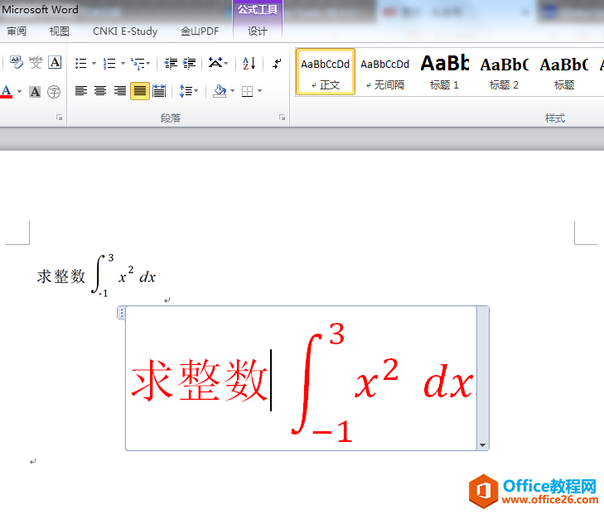Open the 设计 tab under 公式工具

tap(258, 31)
